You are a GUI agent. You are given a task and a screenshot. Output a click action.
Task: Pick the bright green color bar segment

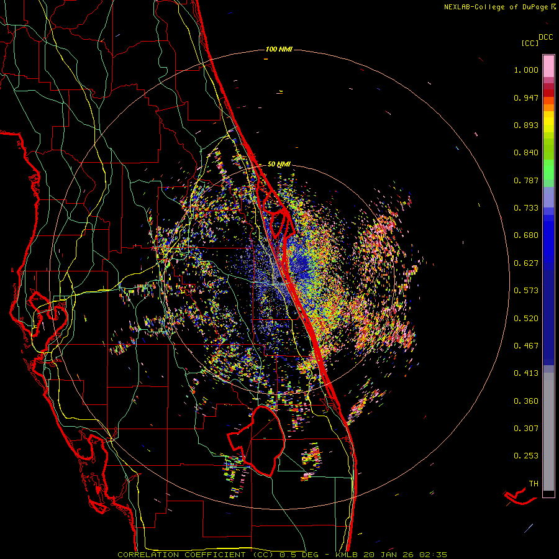(548, 170)
